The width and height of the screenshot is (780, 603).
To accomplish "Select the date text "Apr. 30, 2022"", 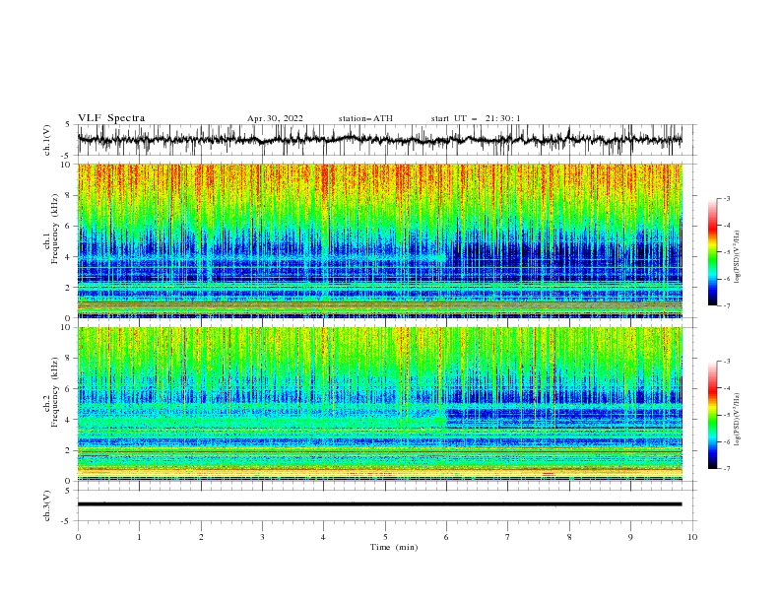I will pyautogui.click(x=275, y=118).
